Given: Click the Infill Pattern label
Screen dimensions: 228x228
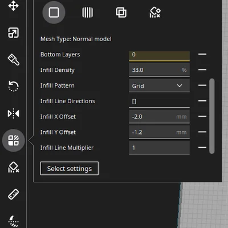Looking at the screenshot, I should [57, 85].
